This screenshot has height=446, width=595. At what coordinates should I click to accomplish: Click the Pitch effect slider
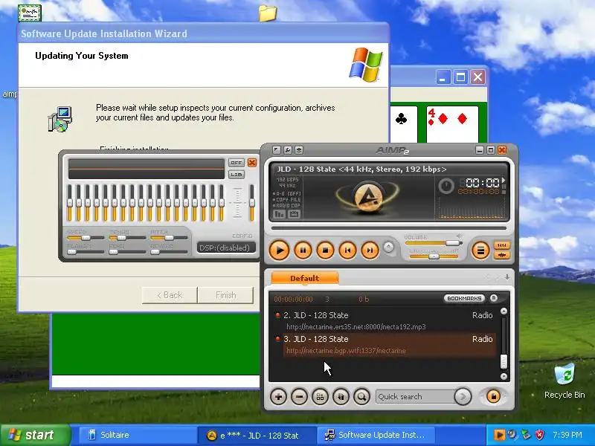tap(169, 238)
